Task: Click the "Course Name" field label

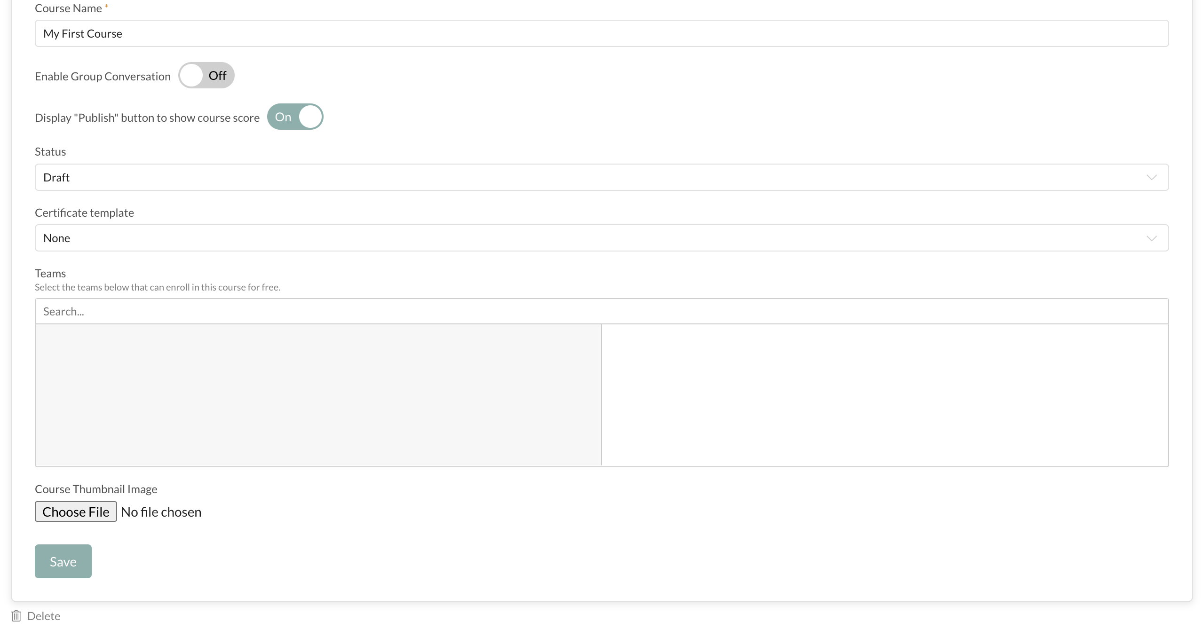Action: point(68,8)
